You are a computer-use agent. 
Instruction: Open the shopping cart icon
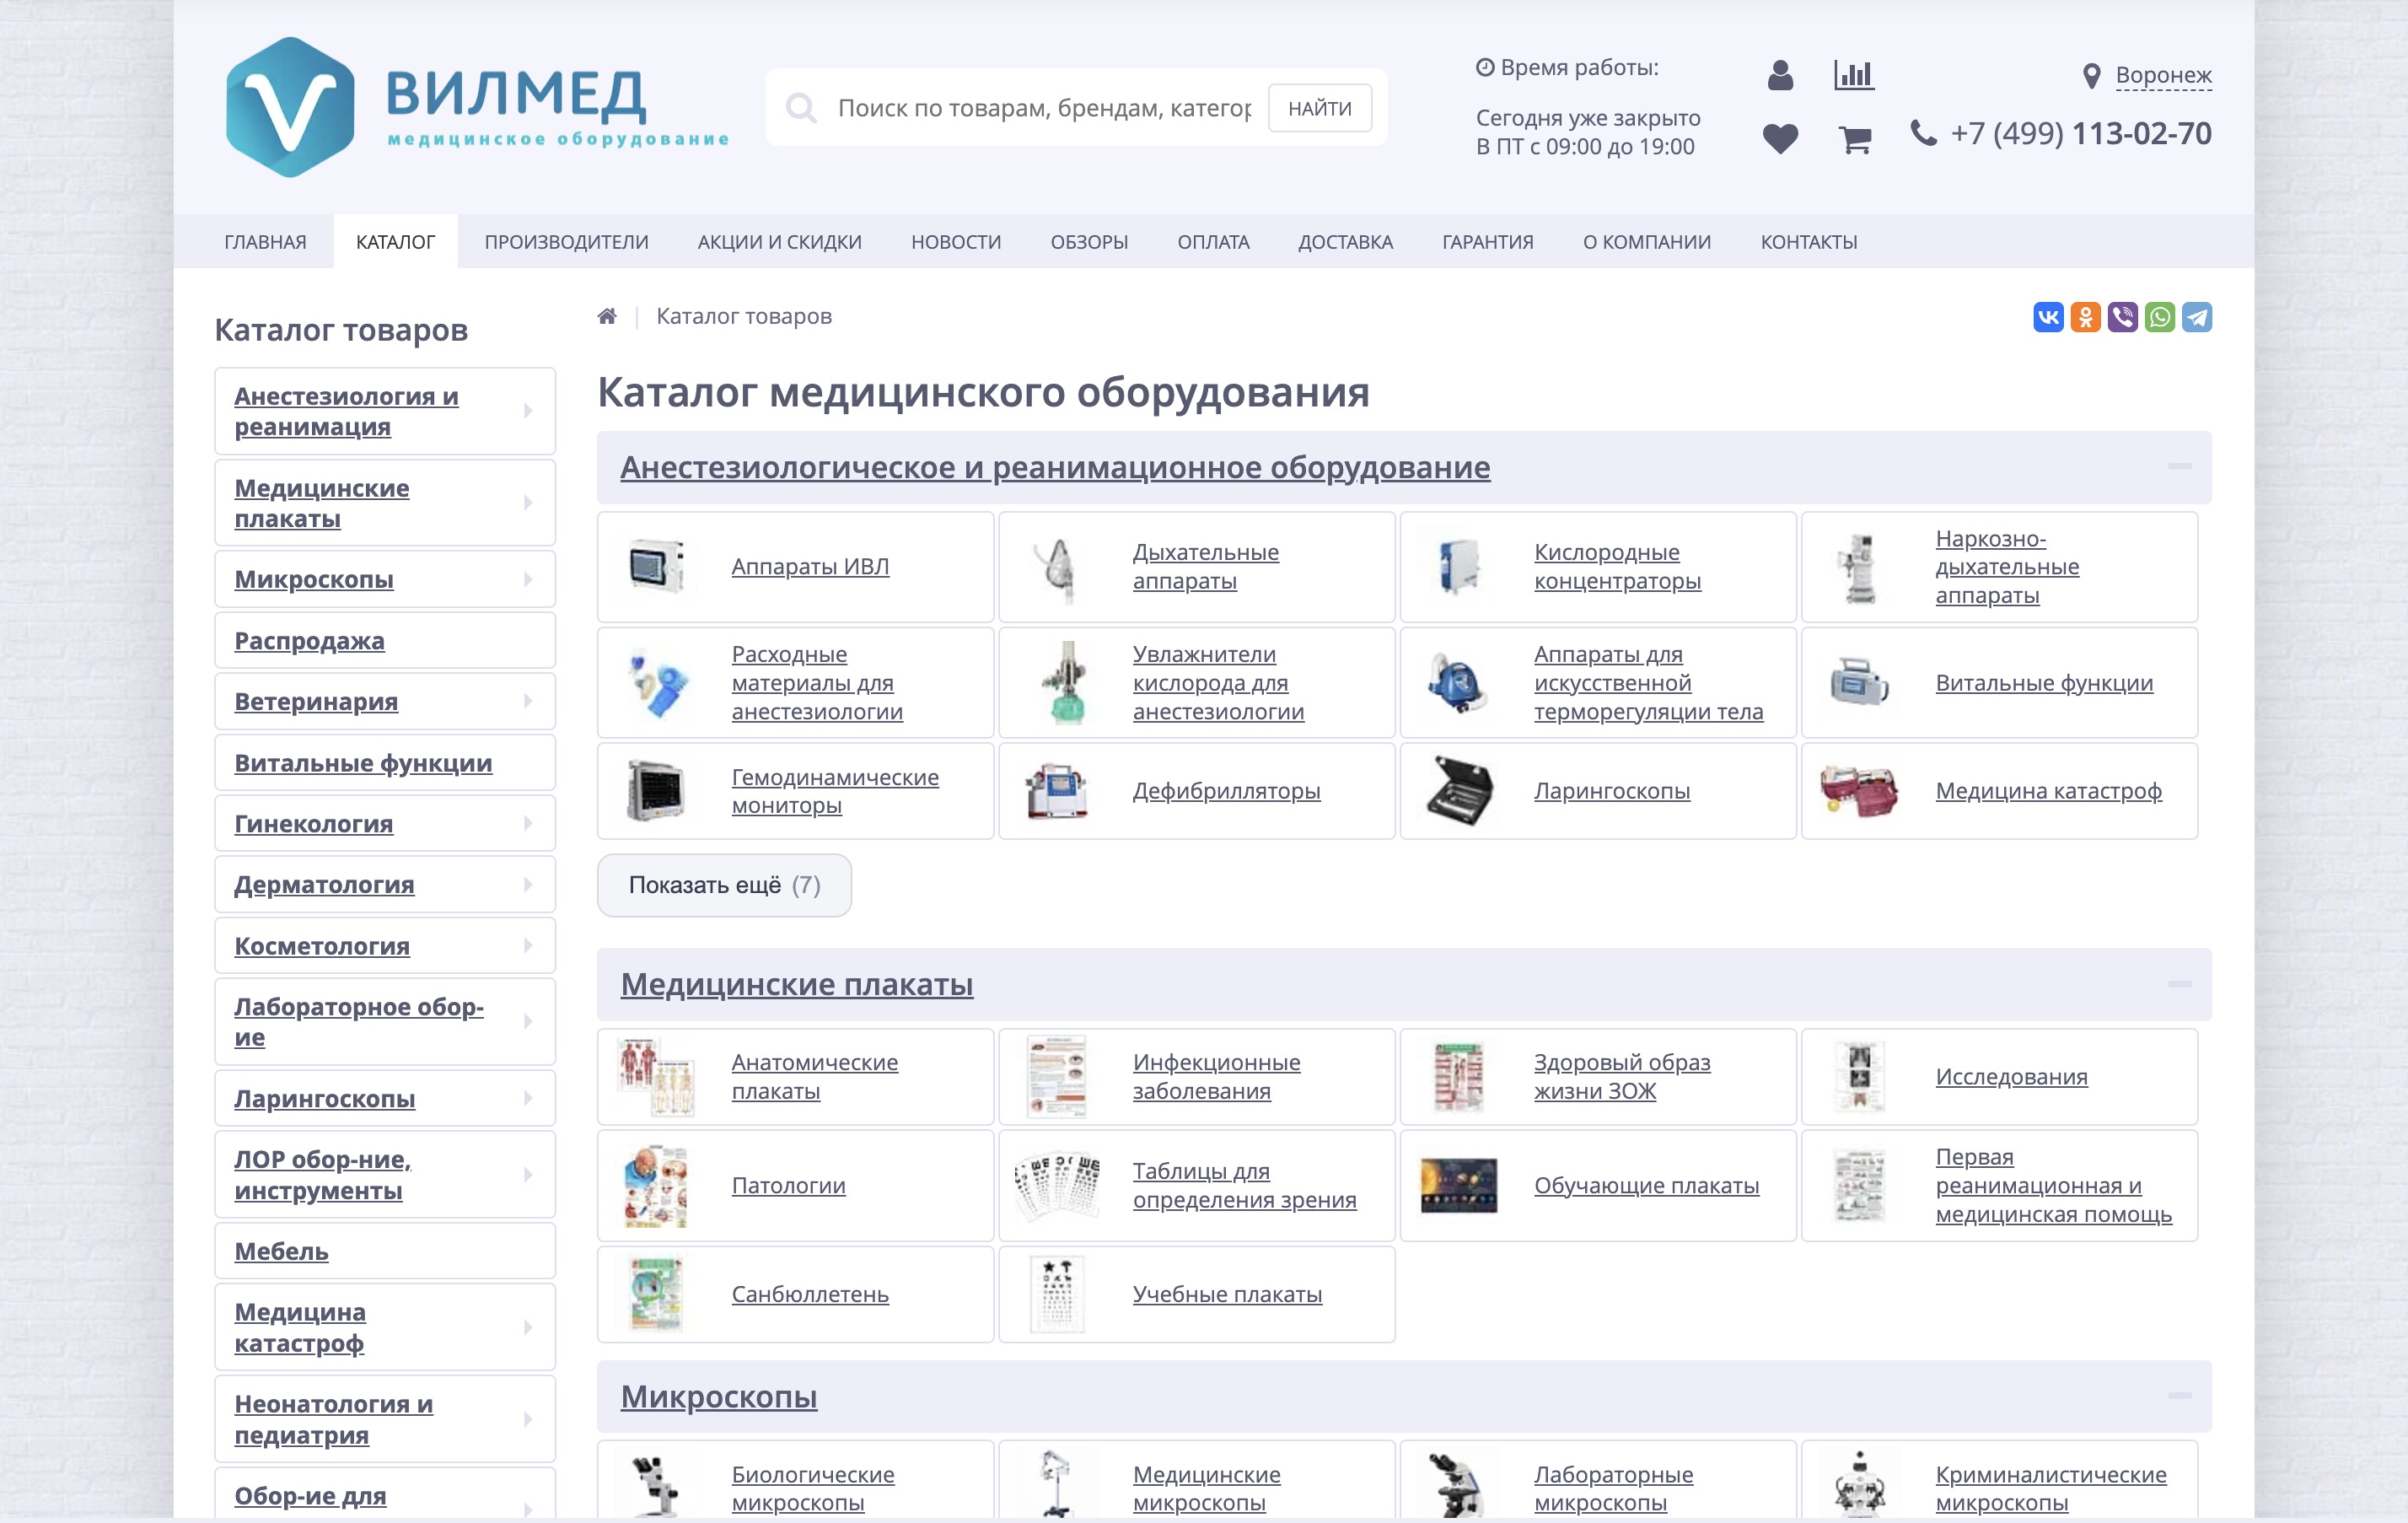point(1855,140)
